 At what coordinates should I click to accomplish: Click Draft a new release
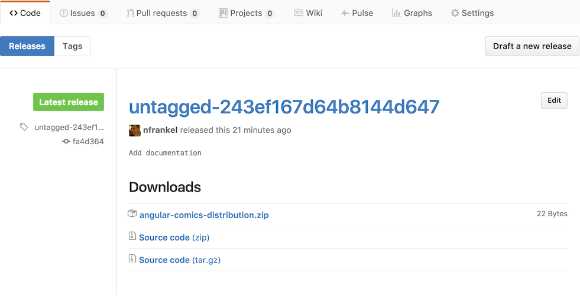pyautogui.click(x=532, y=46)
